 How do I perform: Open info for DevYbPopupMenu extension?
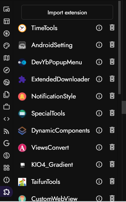pos(99,62)
